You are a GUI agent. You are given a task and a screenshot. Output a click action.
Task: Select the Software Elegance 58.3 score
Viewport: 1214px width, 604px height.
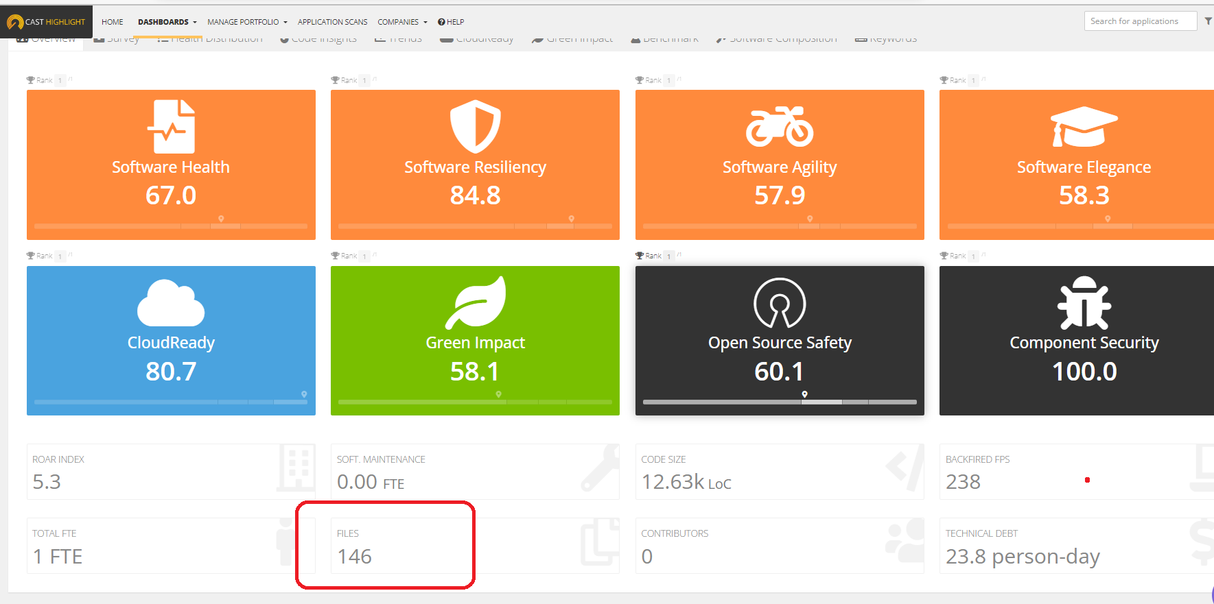pyautogui.click(x=1084, y=195)
